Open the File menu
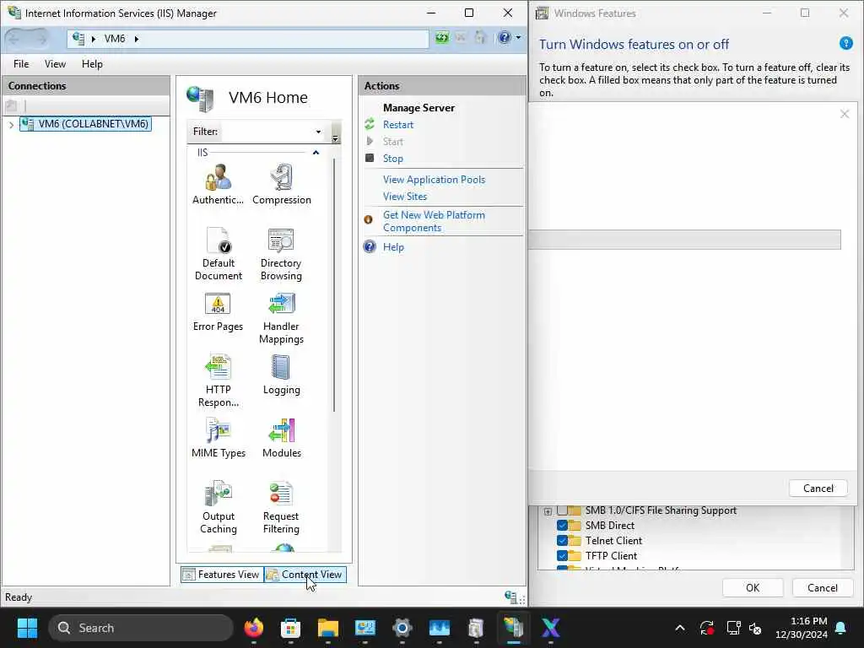The width and height of the screenshot is (864, 648). (x=21, y=64)
